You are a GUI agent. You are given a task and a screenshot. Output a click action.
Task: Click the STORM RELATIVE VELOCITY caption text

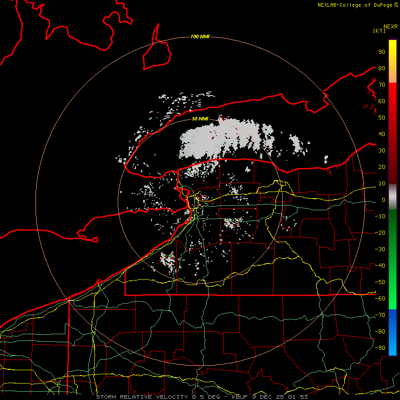(142, 397)
